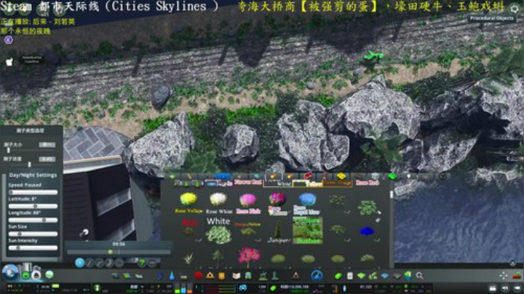Select the green Bushes thumbnail
The height and width of the screenshot is (294, 524).
point(307,230)
